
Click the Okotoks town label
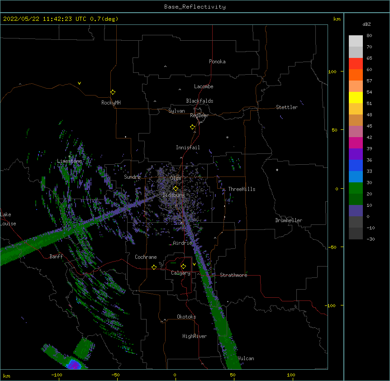(186, 317)
